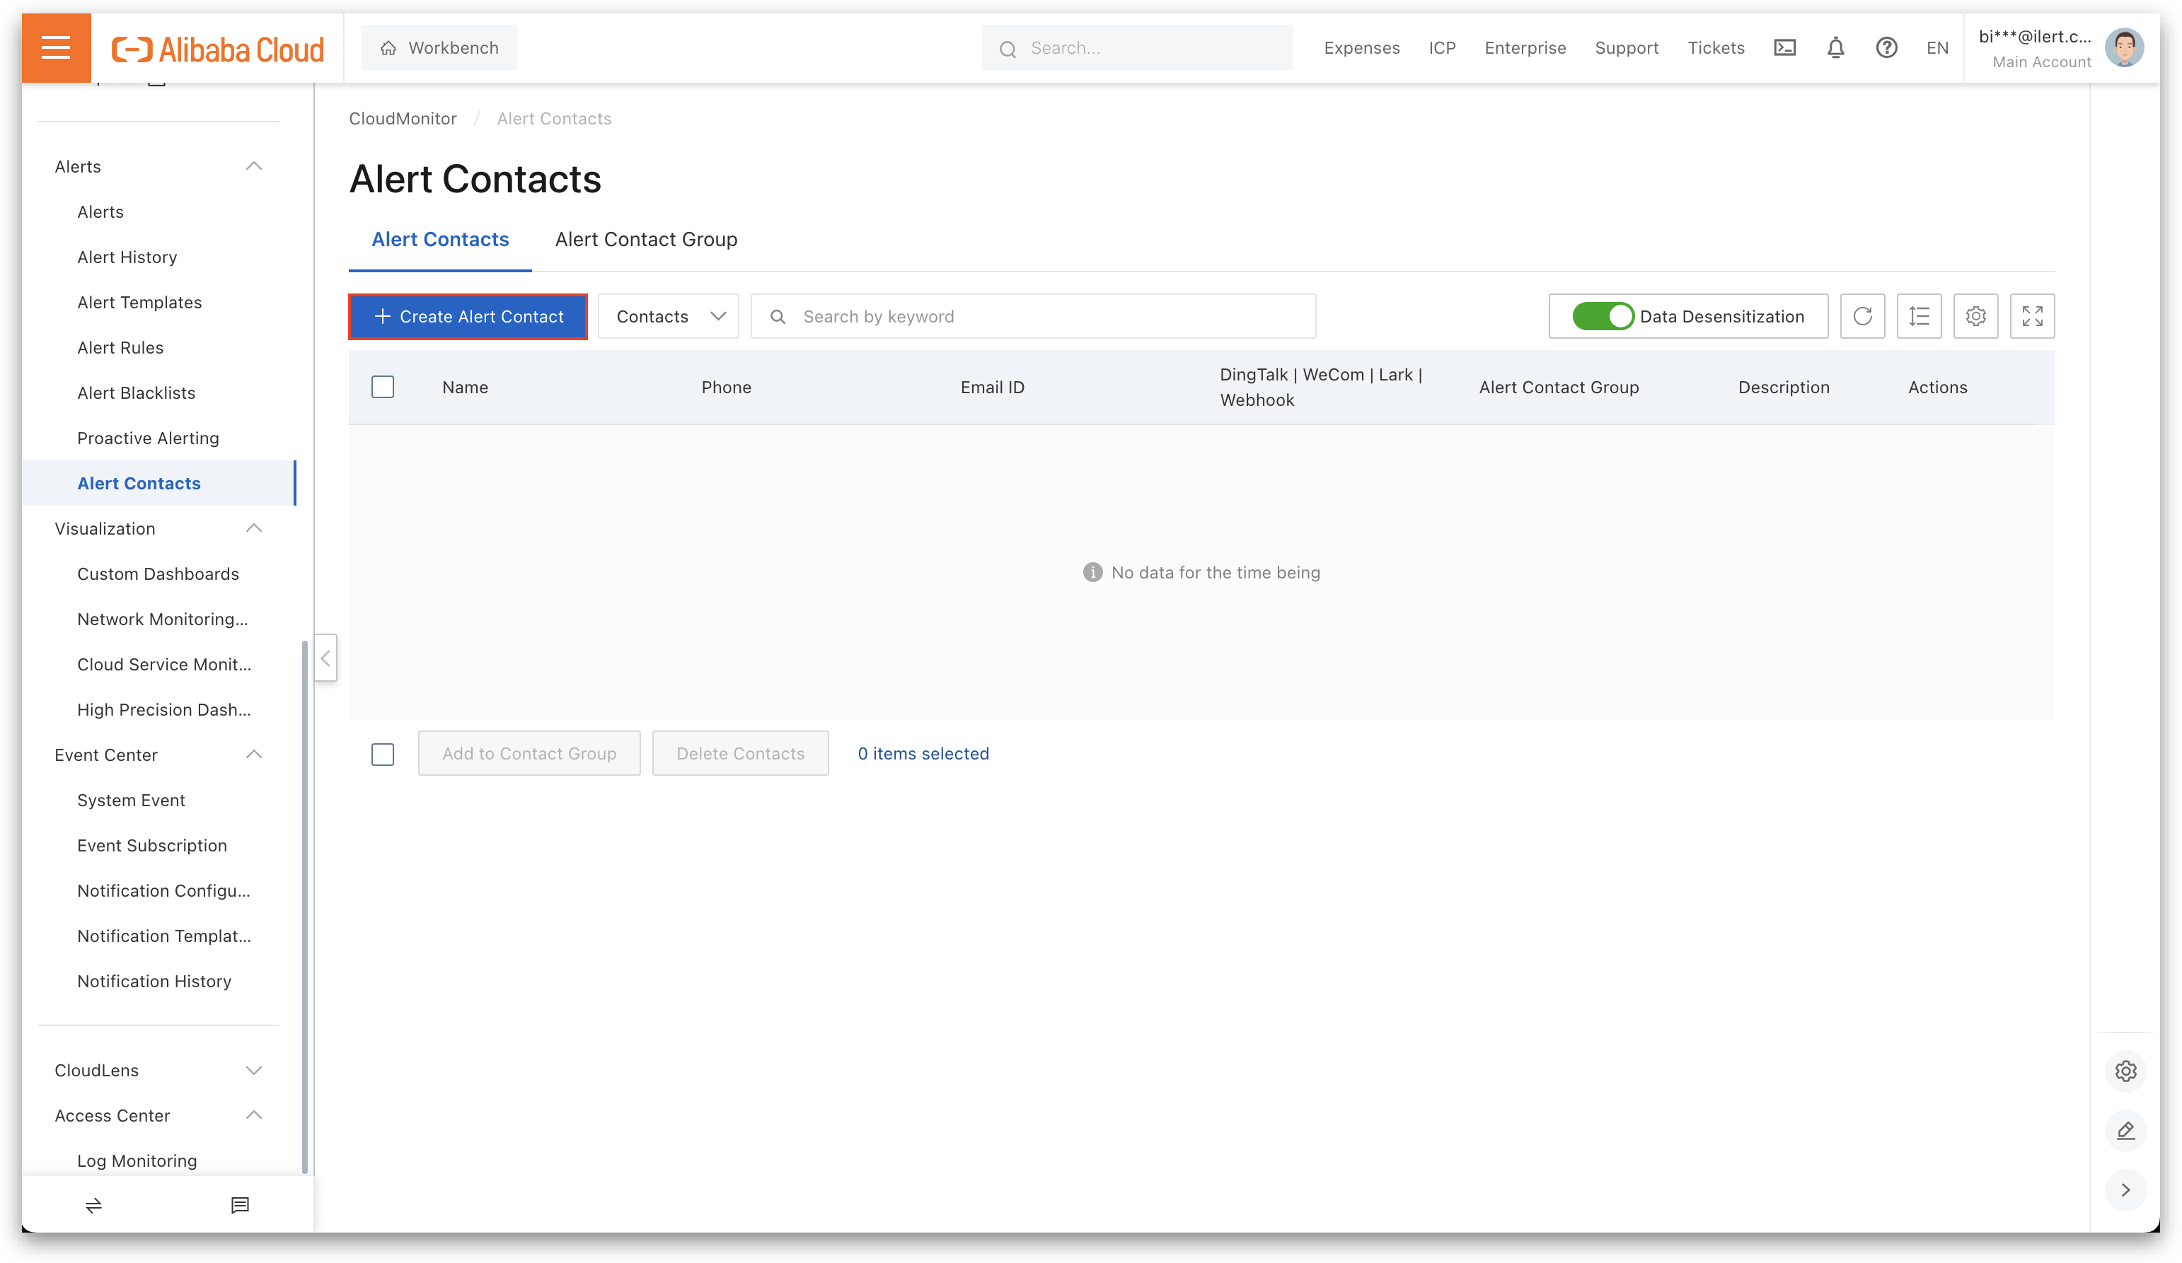Click the notification bell icon
Image resolution: width=2182 pixels, height=1263 pixels.
tap(1835, 47)
